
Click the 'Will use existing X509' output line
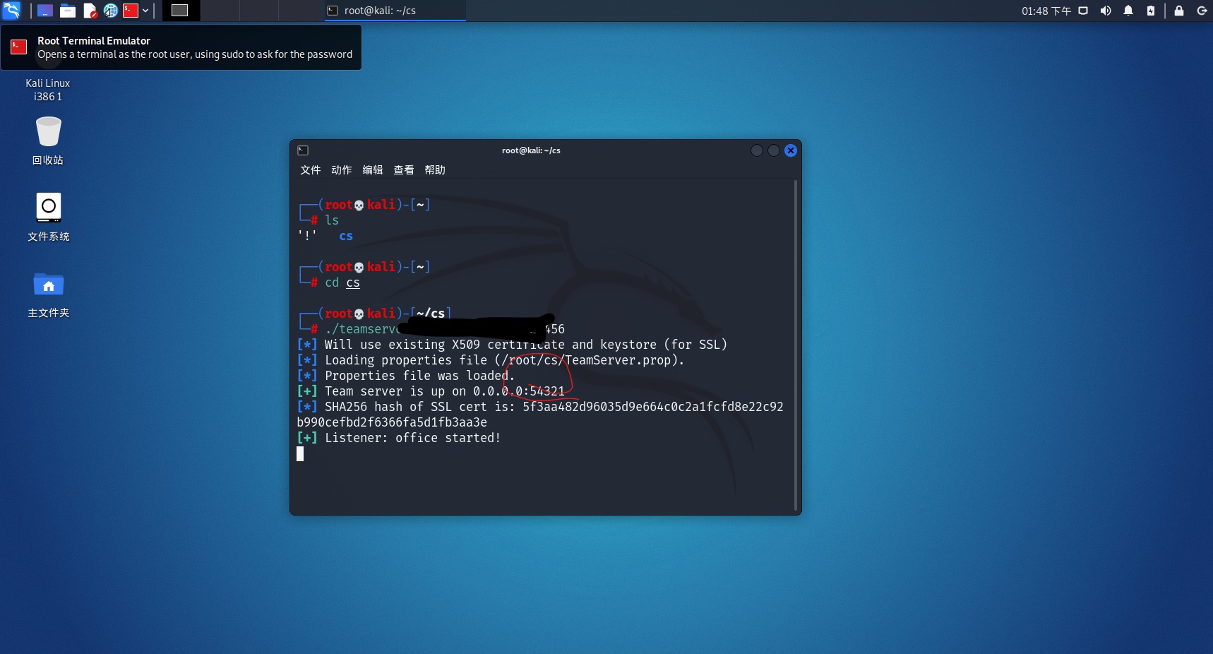pos(512,345)
